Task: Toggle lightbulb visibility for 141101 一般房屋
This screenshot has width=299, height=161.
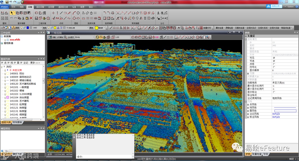Action: point(5,87)
